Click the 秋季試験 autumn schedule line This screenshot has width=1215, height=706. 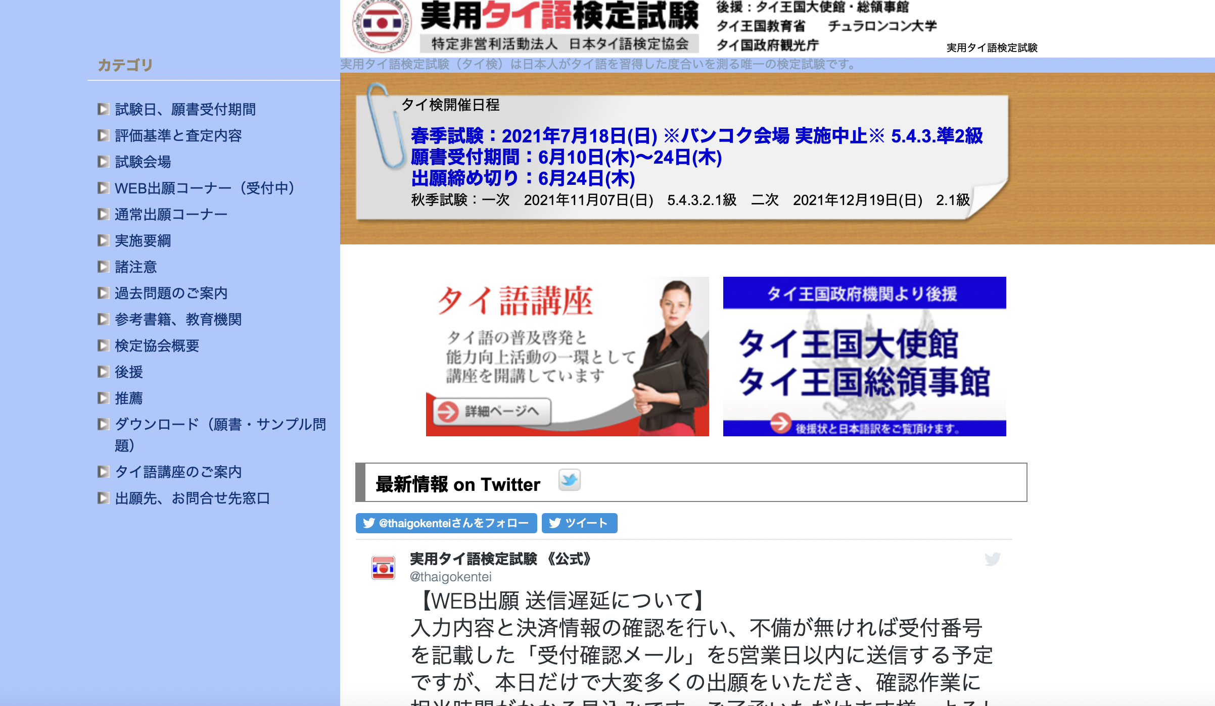(690, 200)
